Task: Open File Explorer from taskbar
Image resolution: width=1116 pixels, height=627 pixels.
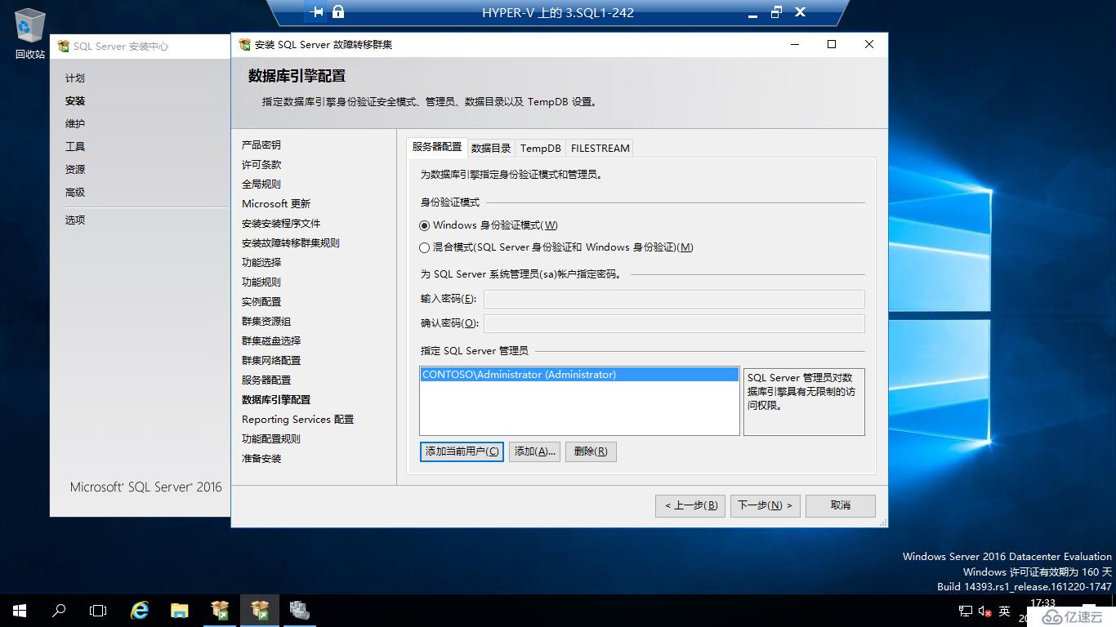Action: point(180,610)
